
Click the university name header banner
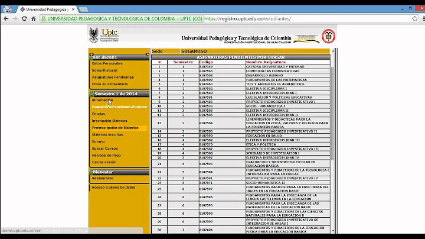(x=236, y=40)
